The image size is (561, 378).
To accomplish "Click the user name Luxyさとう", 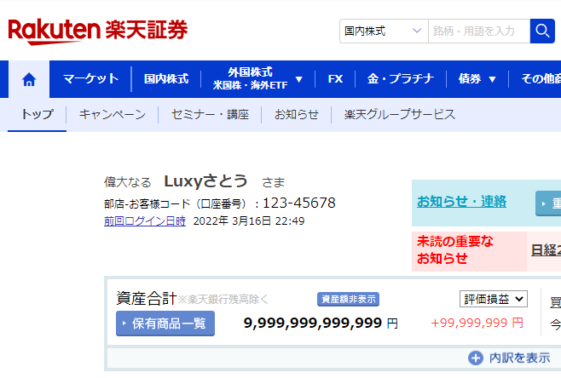I will (x=205, y=181).
